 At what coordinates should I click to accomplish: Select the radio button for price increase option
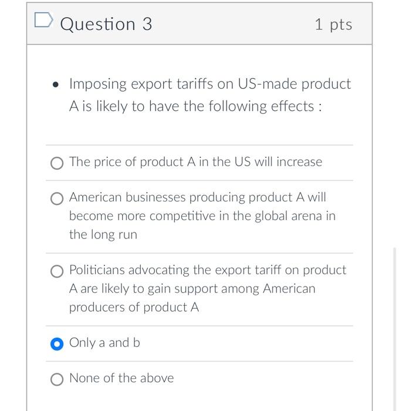tap(58, 163)
